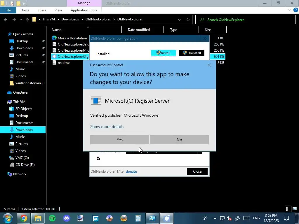Open Discord from the taskbar
Screen dimensions: 299x224
[x=67, y=218]
